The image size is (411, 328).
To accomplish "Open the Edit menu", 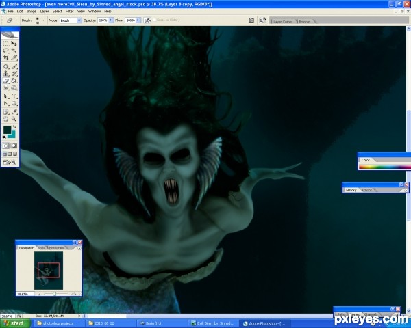I will click(20, 11).
